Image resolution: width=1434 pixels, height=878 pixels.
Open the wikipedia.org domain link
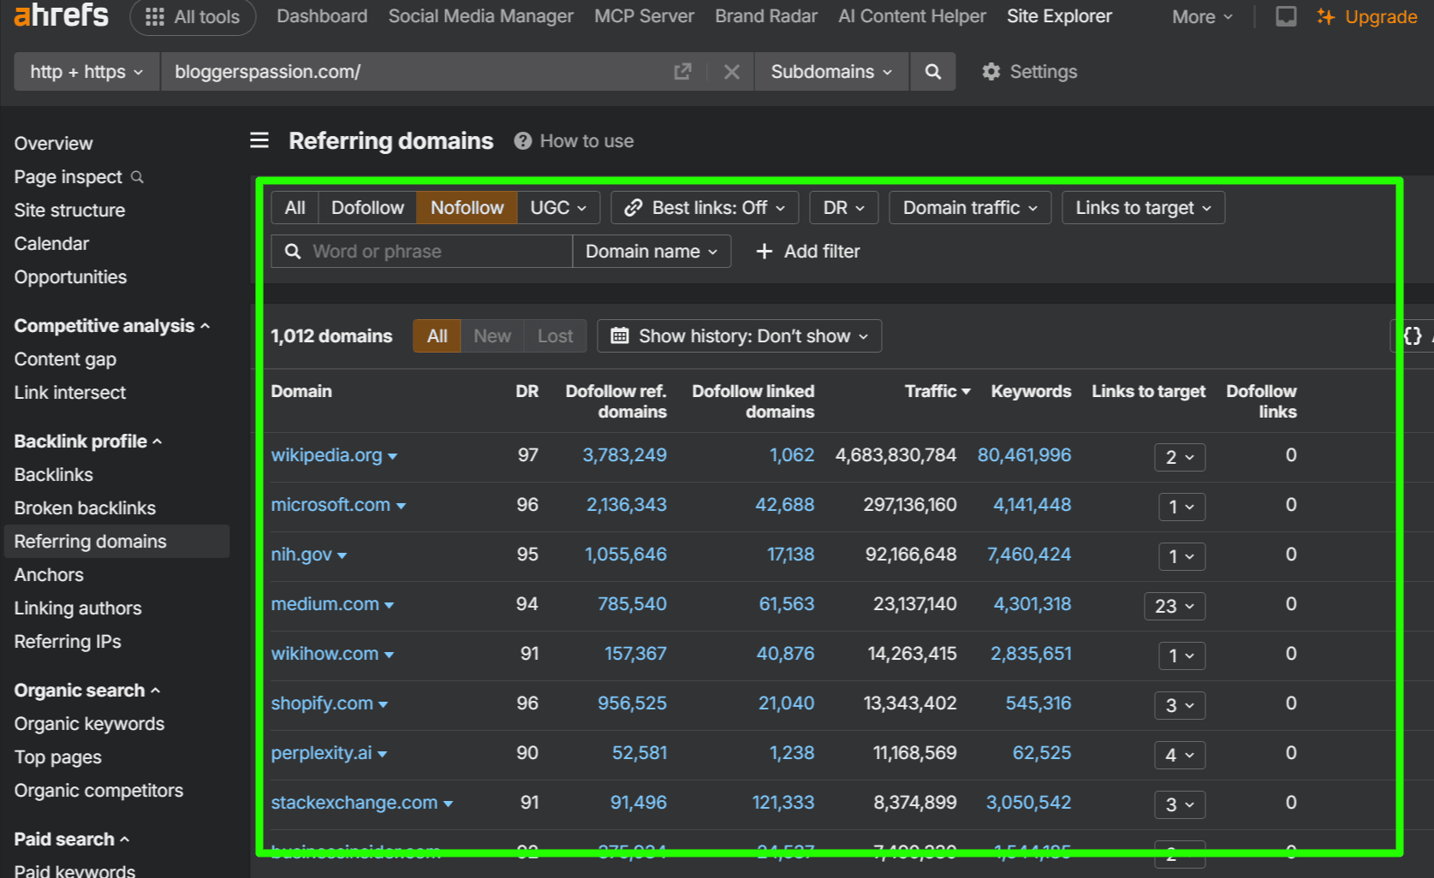pos(326,454)
